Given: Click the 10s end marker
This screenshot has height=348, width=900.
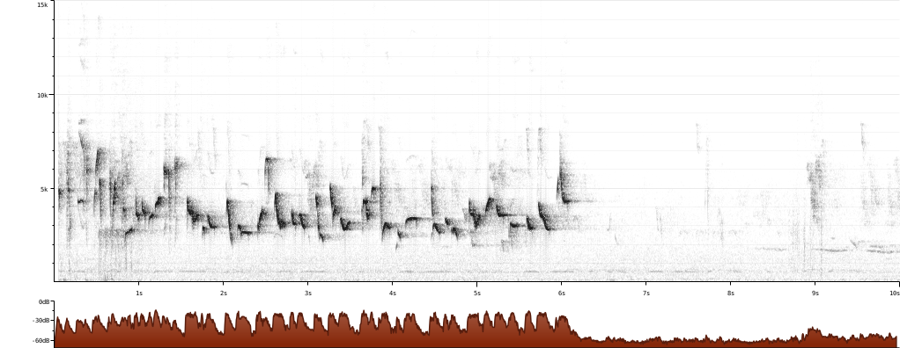Looking at the screenshot, I should [894, 293].
